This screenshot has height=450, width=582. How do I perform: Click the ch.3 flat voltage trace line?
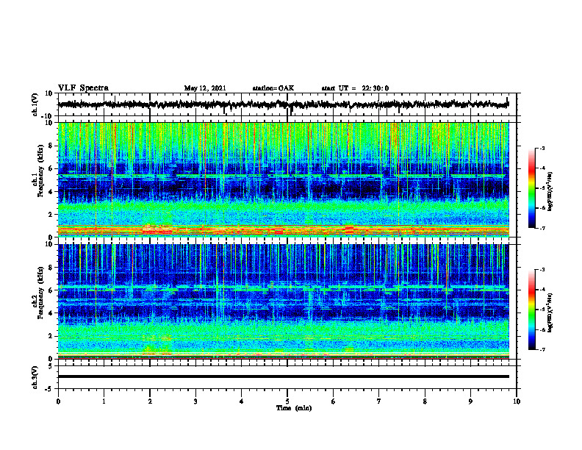pyautogui.click(x=283, y=376)
